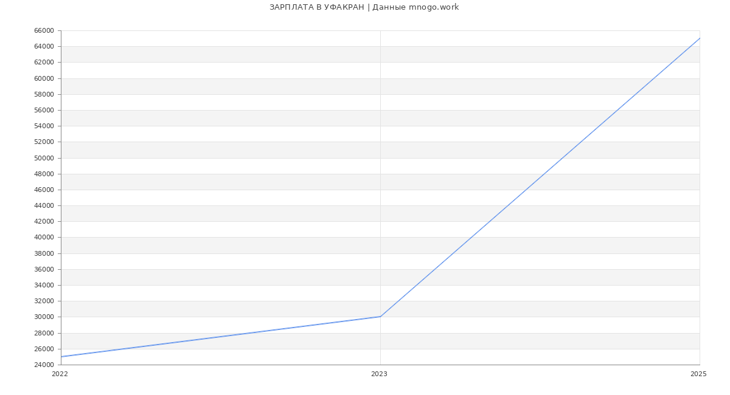Click the 66000 y-axis label
The width and height of the screenshot is (730, 395).
44,30
